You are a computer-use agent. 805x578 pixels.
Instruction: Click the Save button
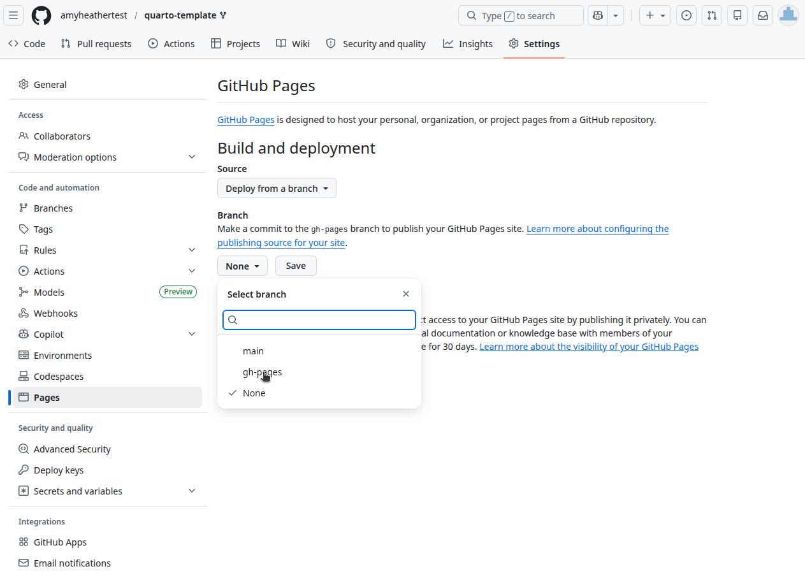pyautogui.click(x=296, y=266)
